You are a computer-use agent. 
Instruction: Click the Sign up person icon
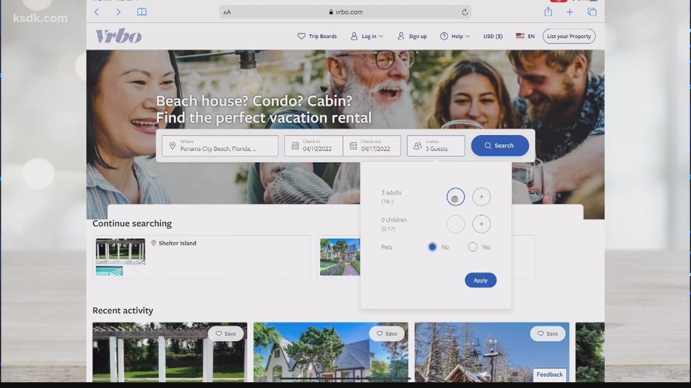401,36
